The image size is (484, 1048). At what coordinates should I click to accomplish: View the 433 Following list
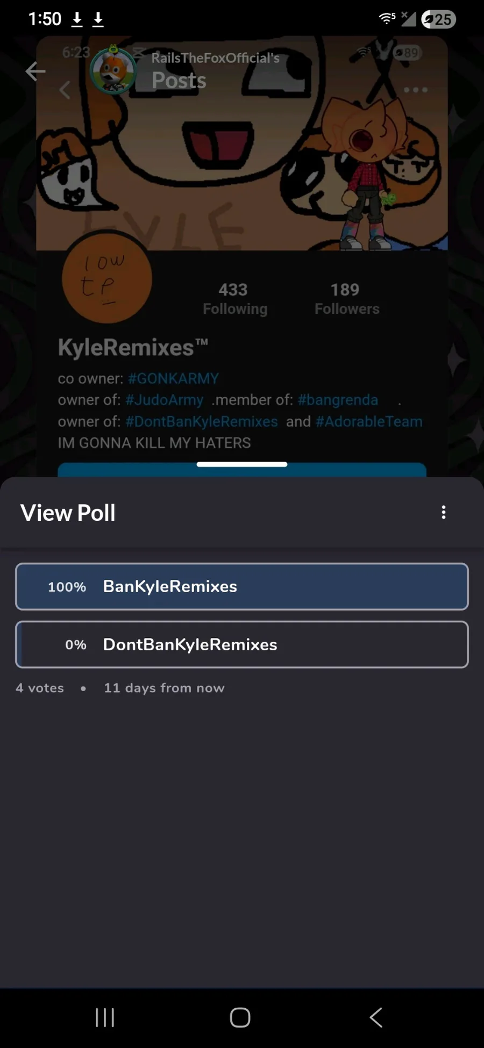[x=234, y=299]
